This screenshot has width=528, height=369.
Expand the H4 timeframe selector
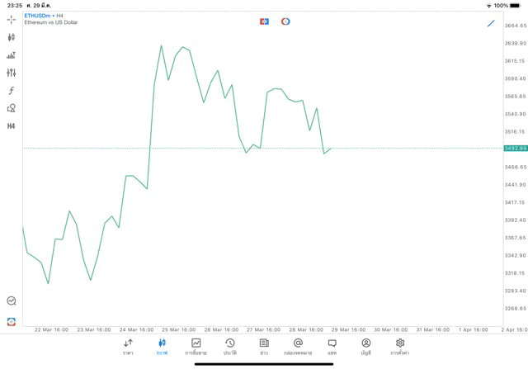[12, 126]
